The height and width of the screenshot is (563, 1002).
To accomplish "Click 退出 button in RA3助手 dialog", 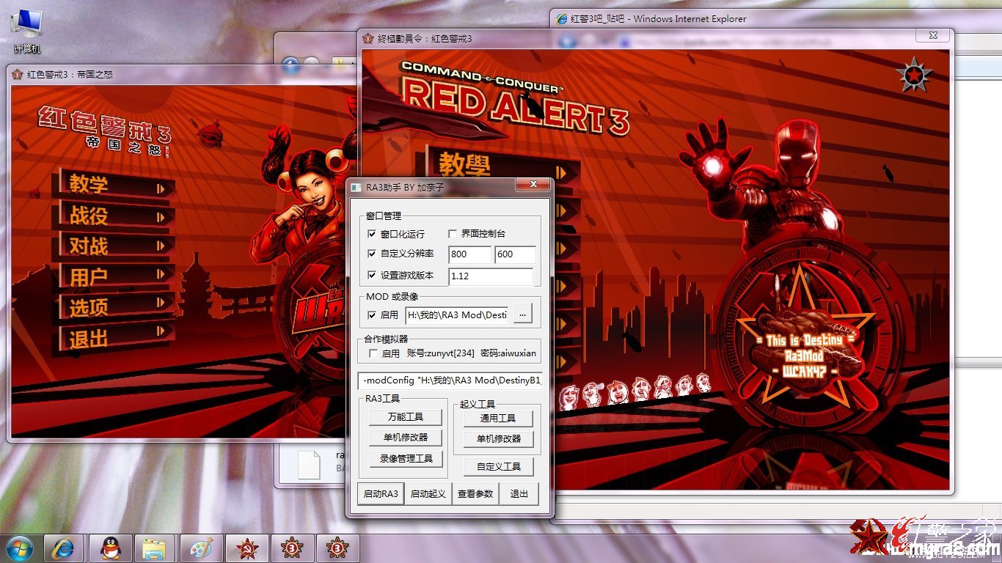I will 519,493.
